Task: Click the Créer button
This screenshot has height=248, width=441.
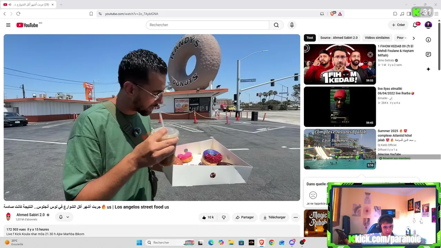Action: pyautogui.click(x=398, y=25)
